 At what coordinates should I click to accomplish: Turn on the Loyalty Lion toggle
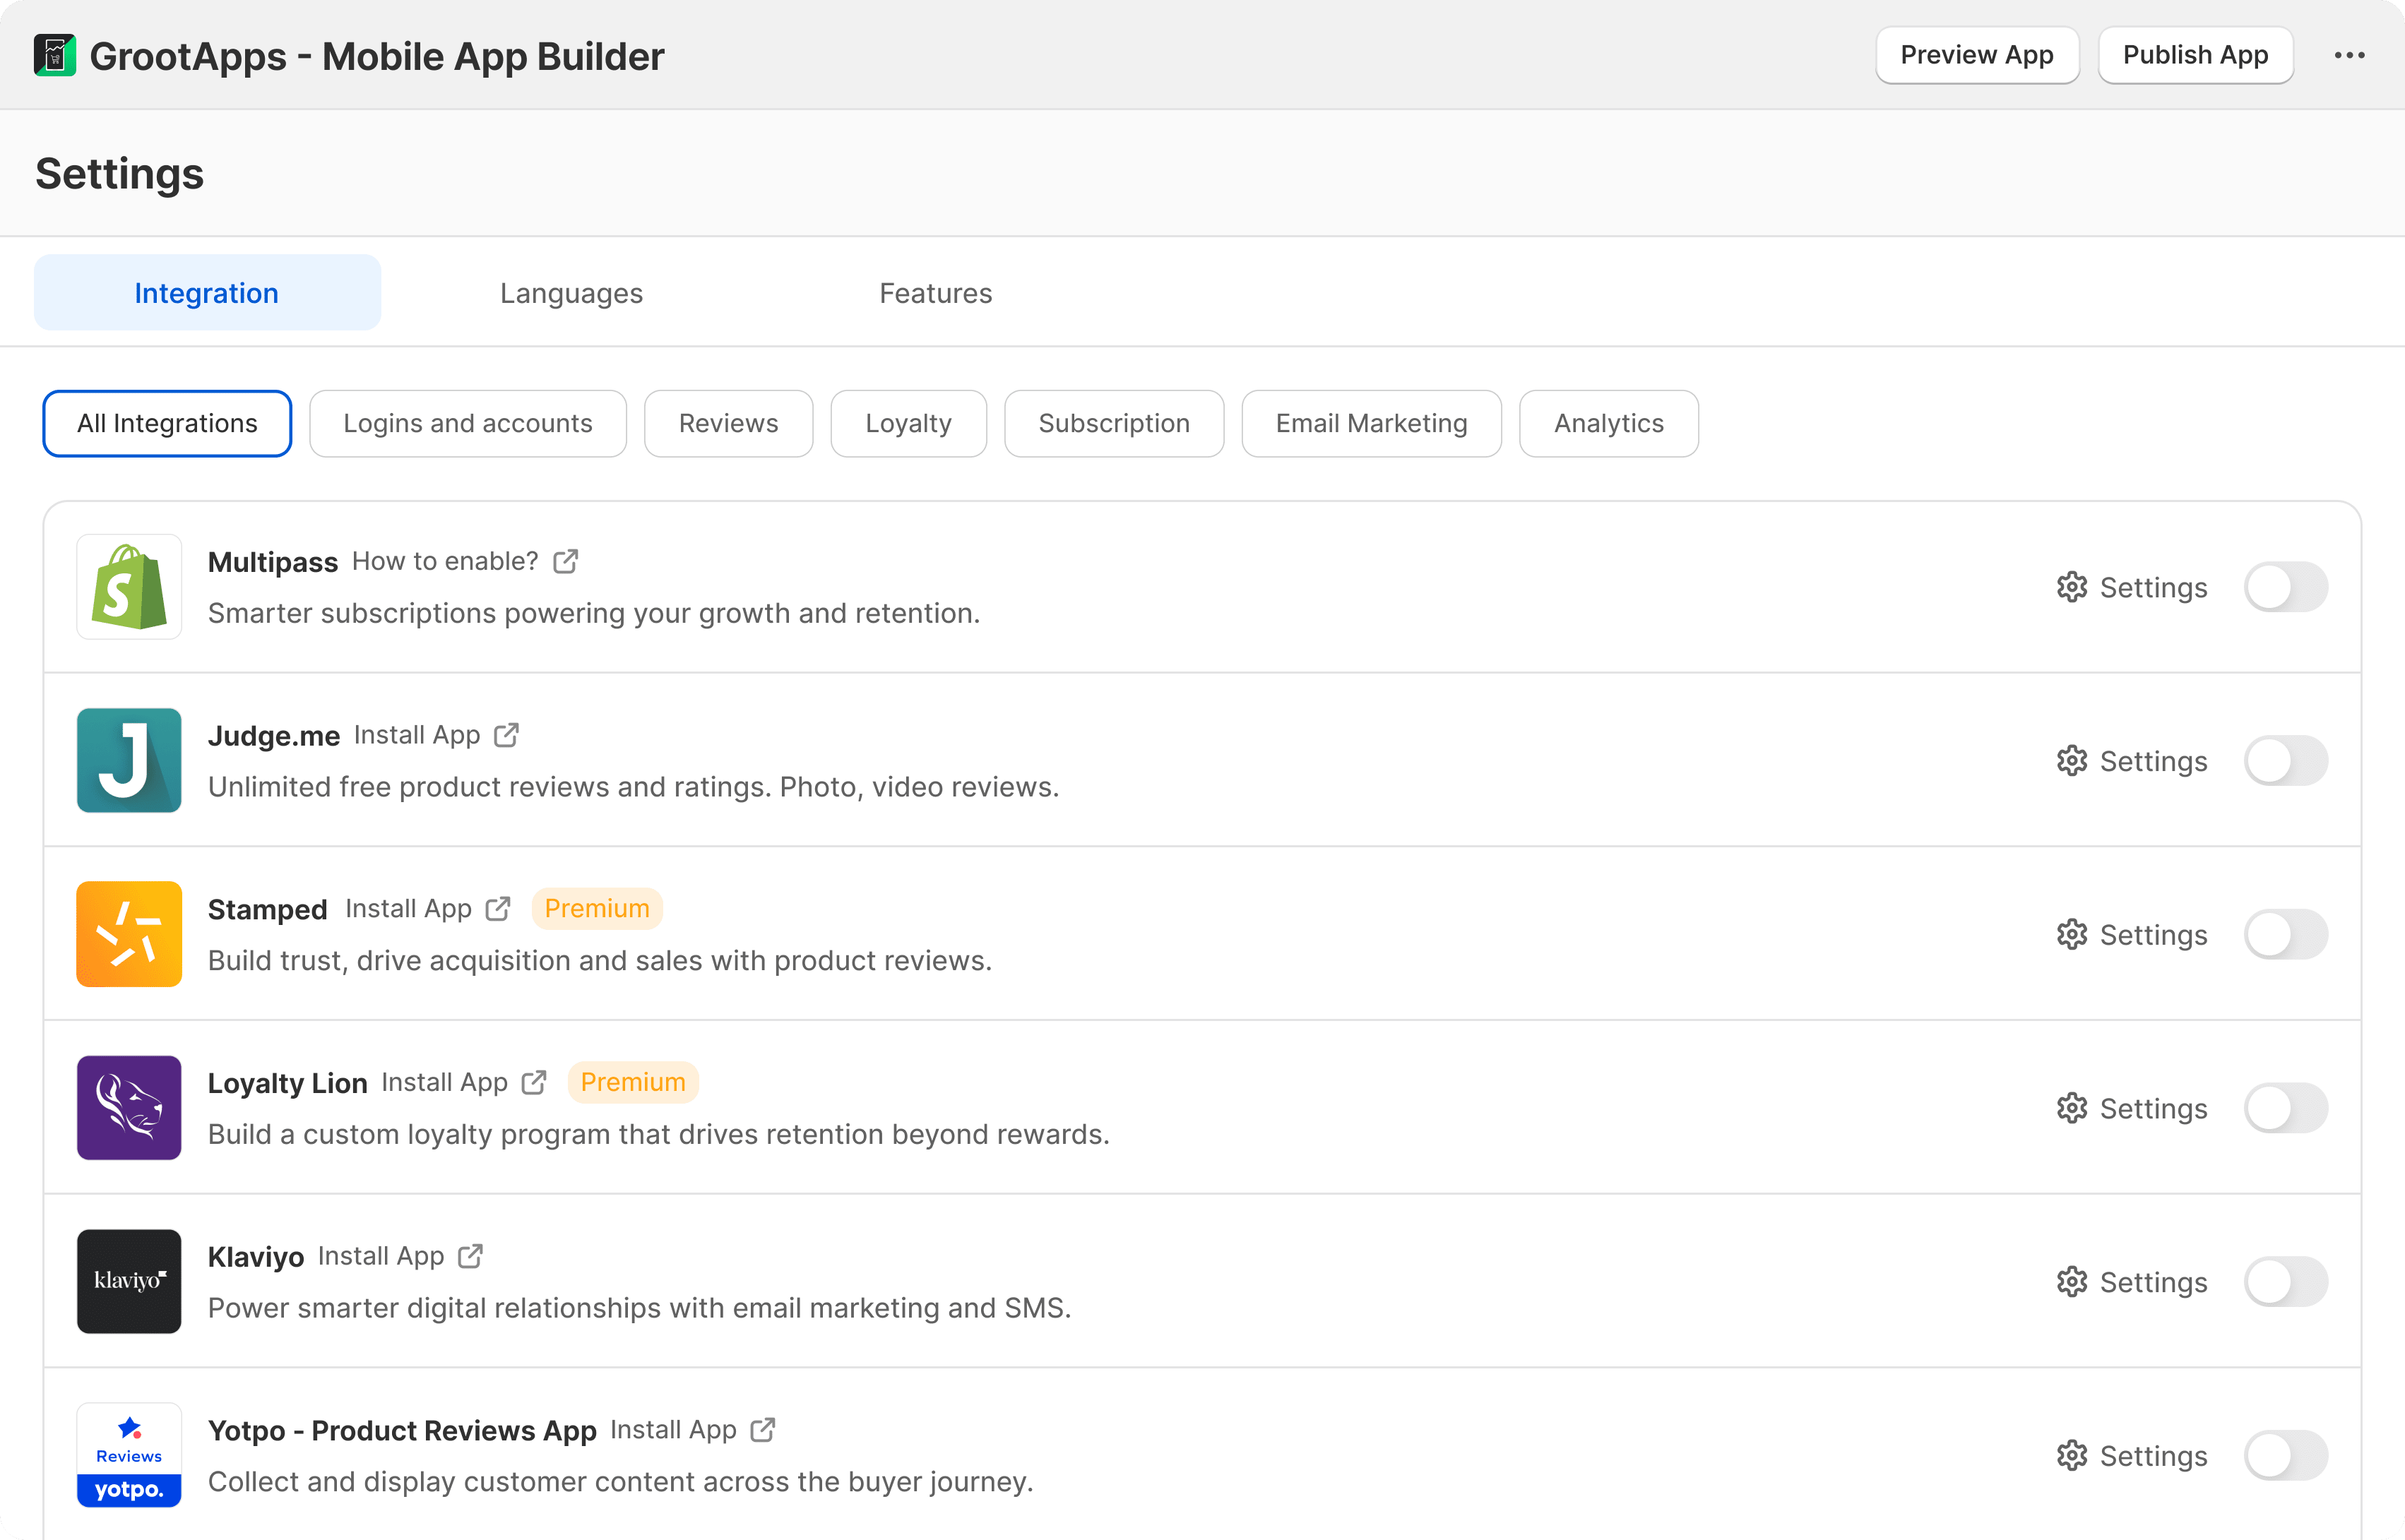coord(2286,1108)
